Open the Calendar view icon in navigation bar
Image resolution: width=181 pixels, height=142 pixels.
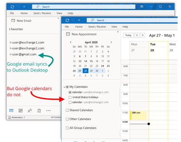point(21,111)
